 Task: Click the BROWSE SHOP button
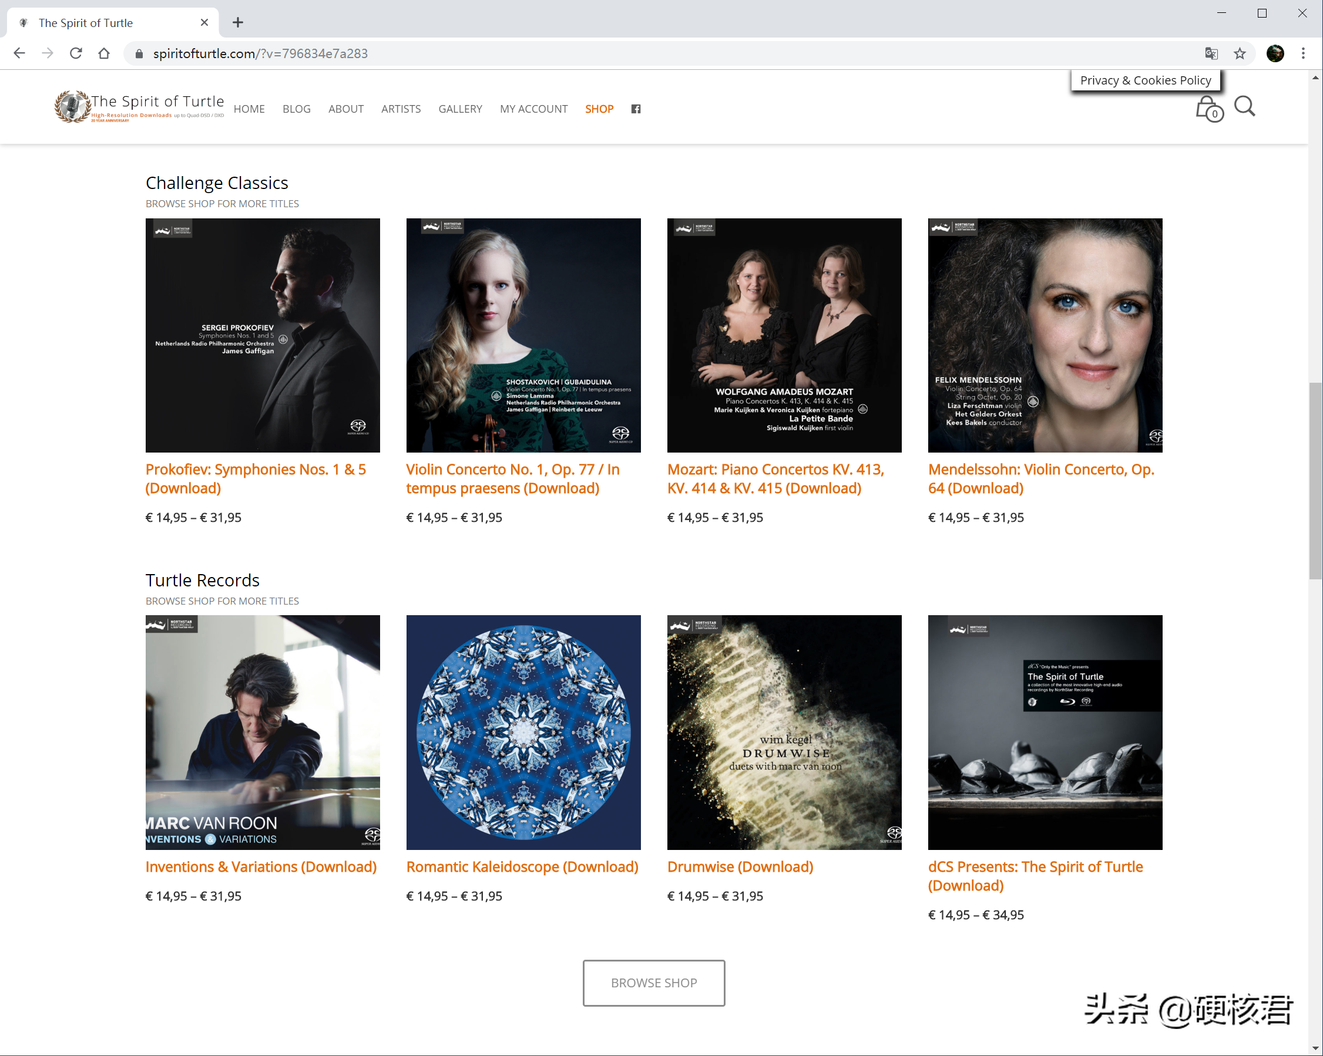point(653,983)
